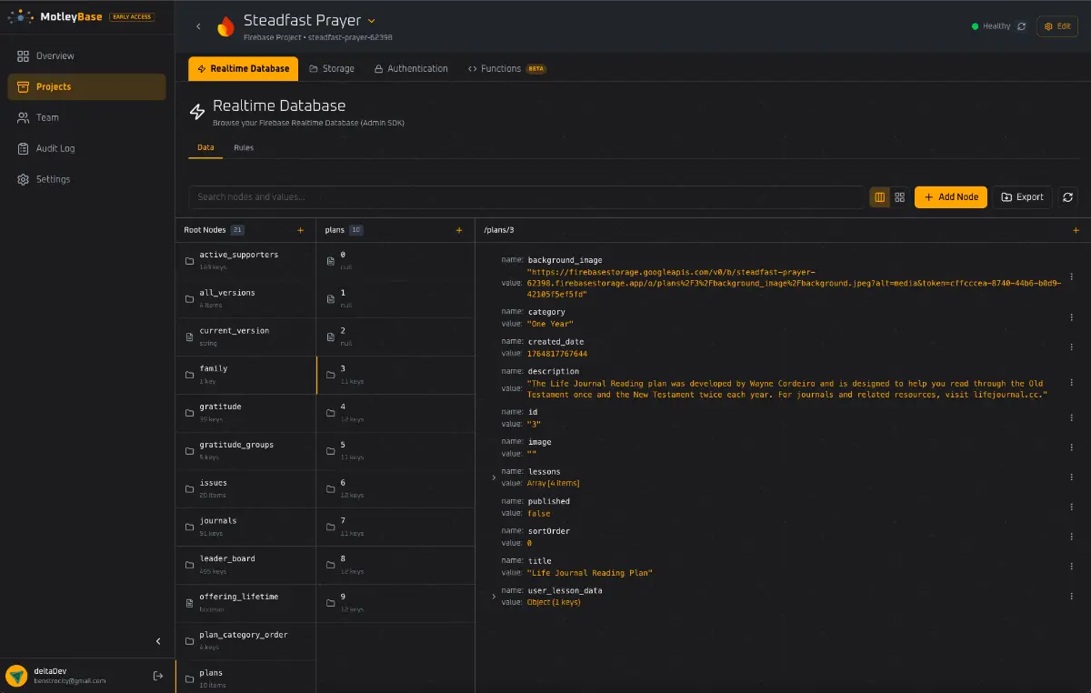The height and width of the screenshot is (693, 1091).
Task: Click the MotleyBase logo icon
Action: tap(21, 15)
